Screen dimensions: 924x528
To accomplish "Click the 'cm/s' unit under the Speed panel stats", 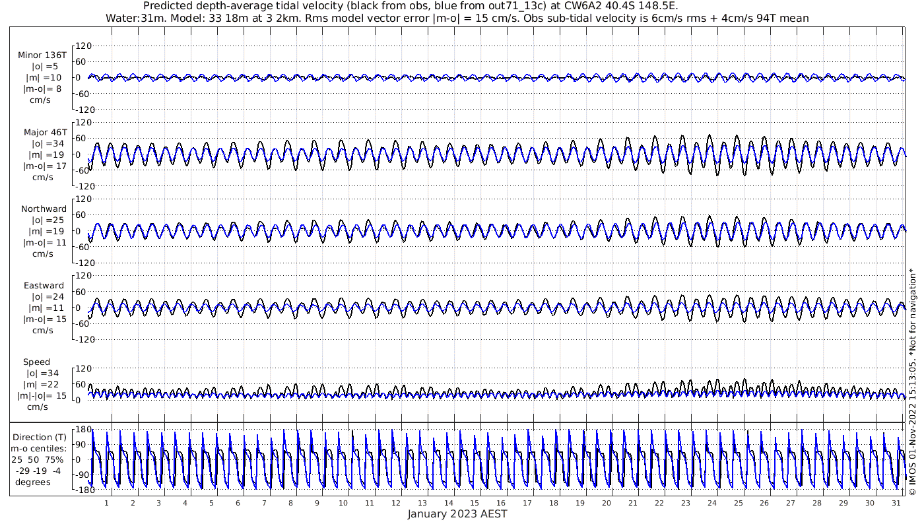I will point(38,408).
